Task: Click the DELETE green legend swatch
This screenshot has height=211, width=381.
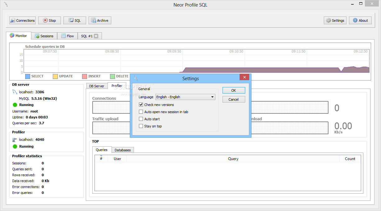Action: point(112,76)
